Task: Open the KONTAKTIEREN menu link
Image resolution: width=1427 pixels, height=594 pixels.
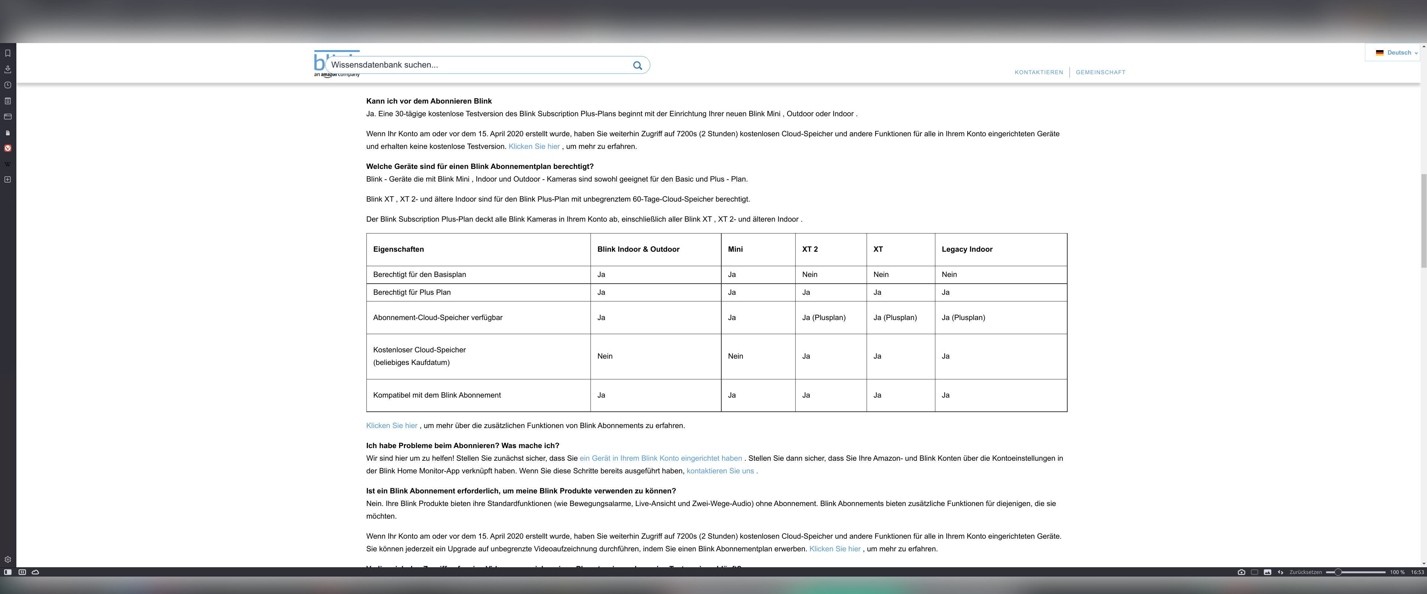Action: click(x=1039, y=72)
